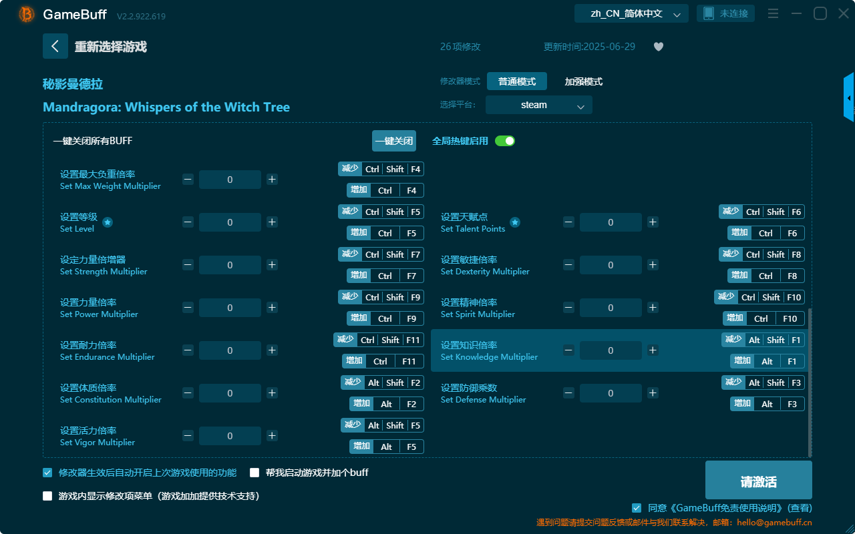
Task: Switch to 加强模式 enhanced mode tab
Action: point(584,81)
